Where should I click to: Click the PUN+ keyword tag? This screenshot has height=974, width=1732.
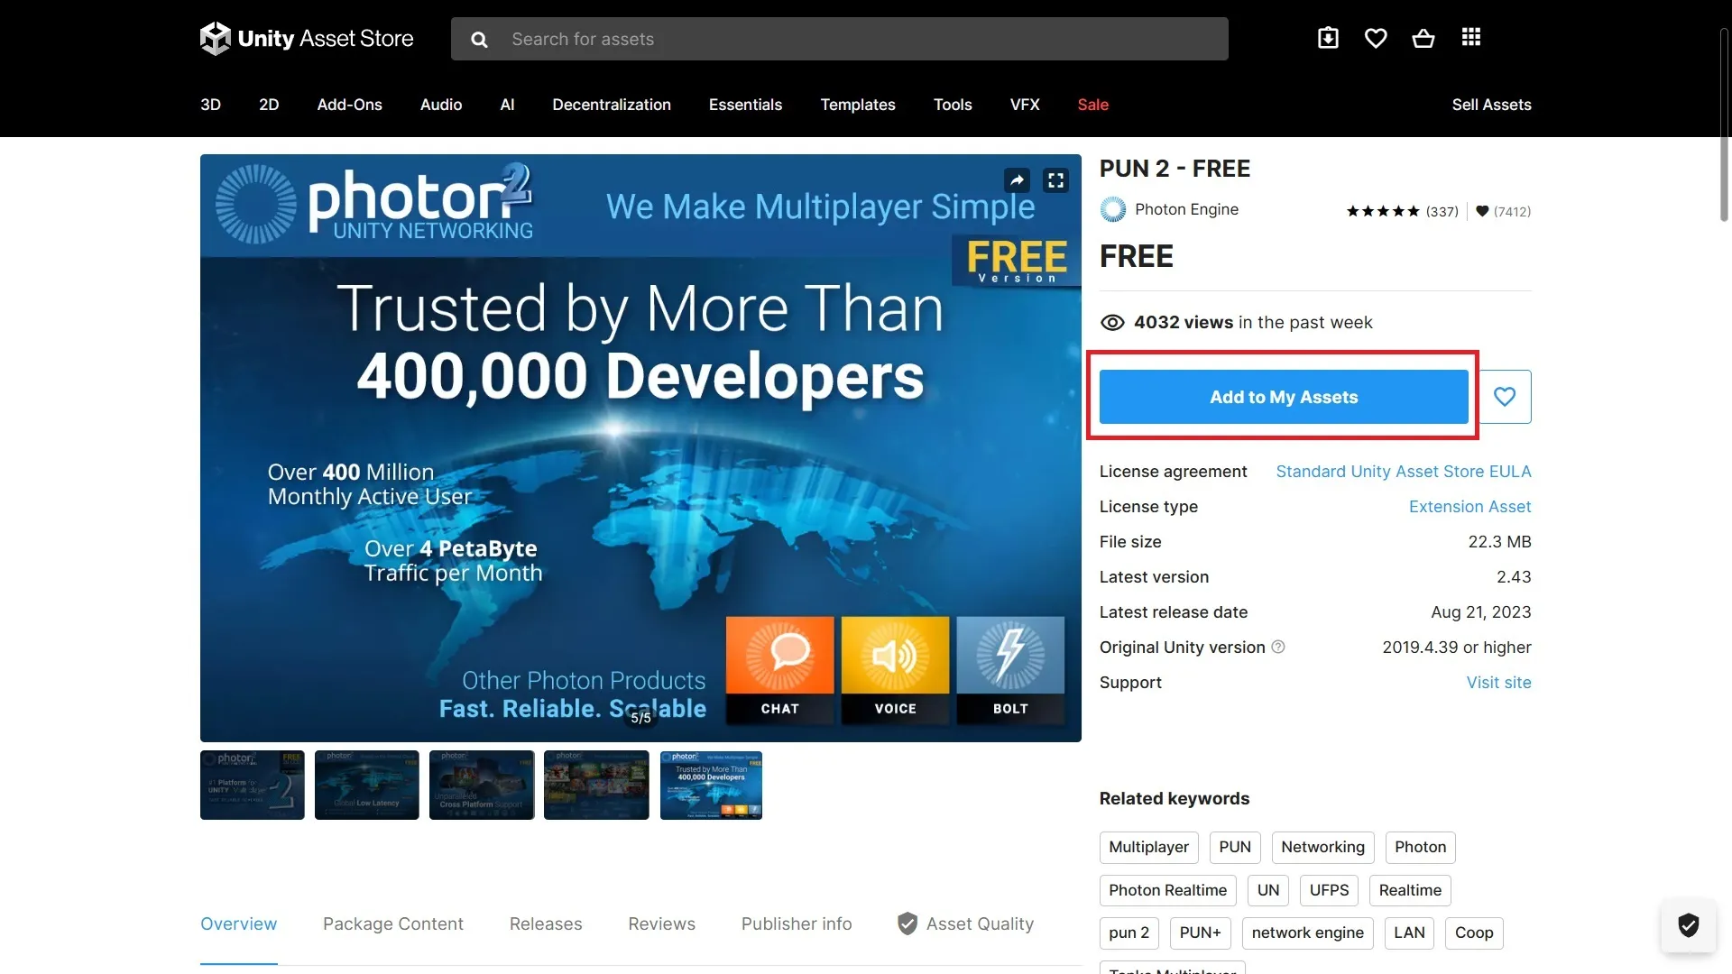pyautogui.click(x=1200, y=933)
